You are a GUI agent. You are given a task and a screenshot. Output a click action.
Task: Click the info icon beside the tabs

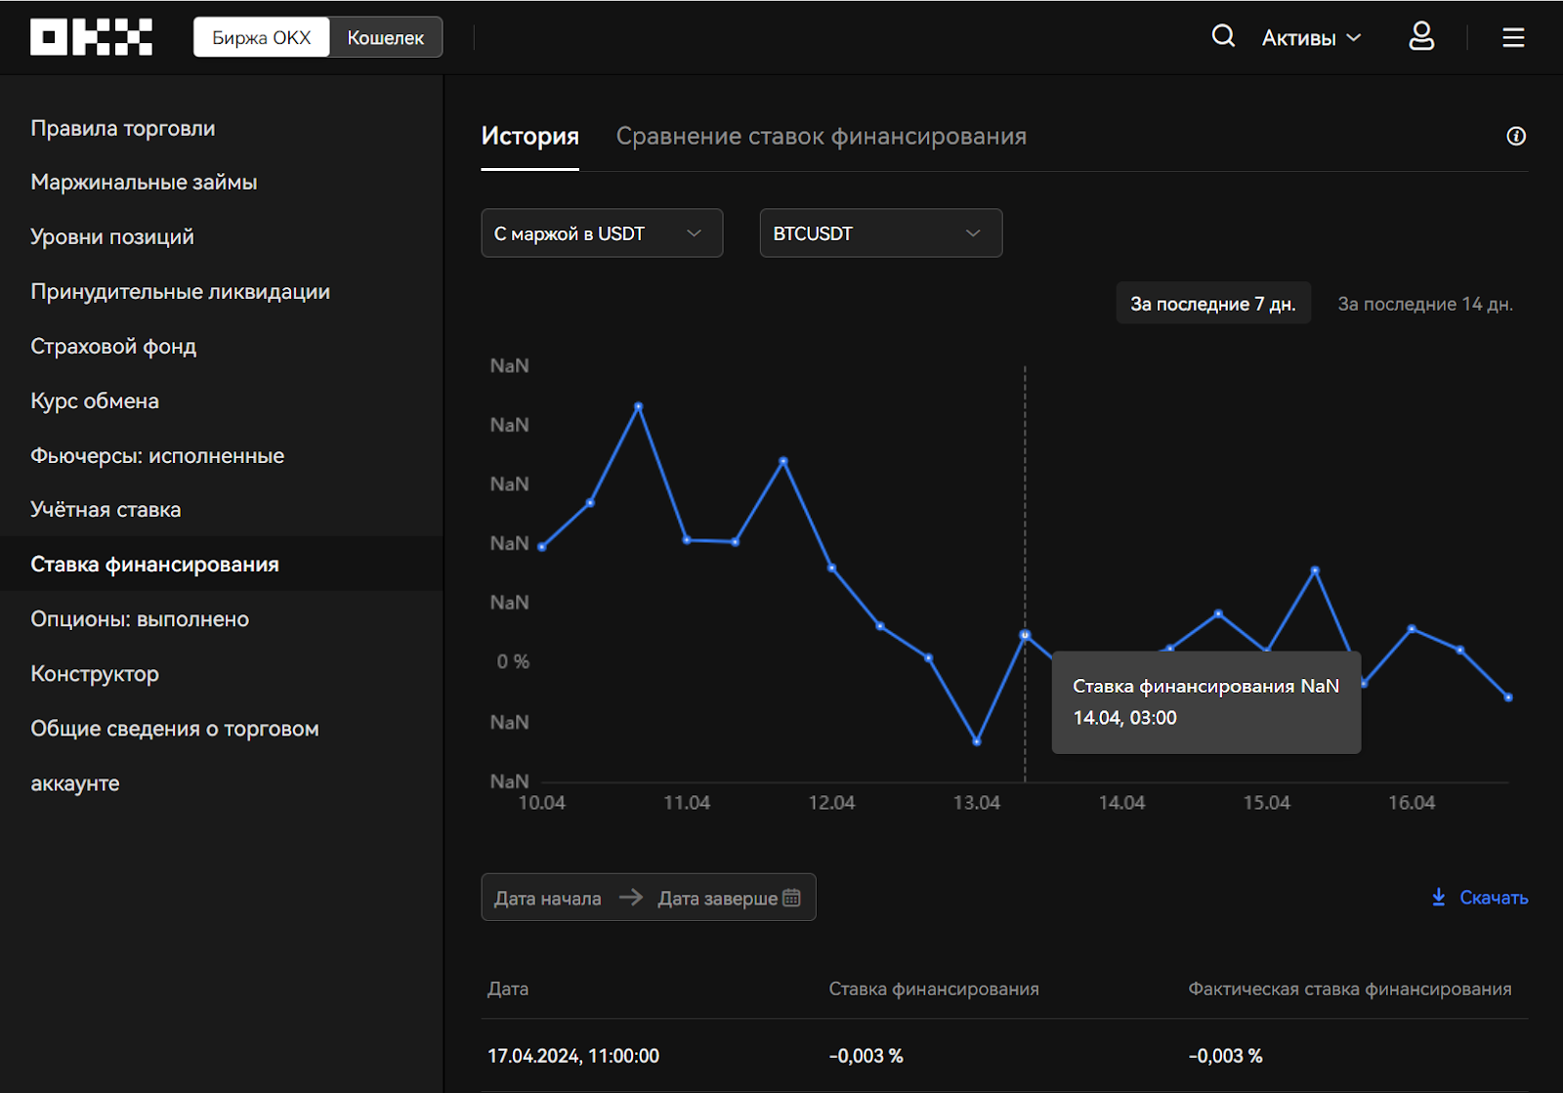[1516, 137]
